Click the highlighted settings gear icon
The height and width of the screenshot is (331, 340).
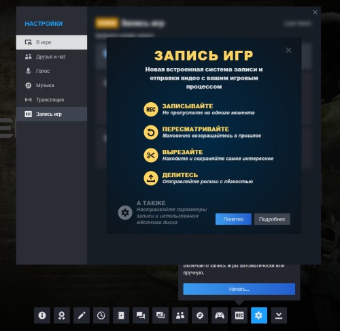pos(259,315)
